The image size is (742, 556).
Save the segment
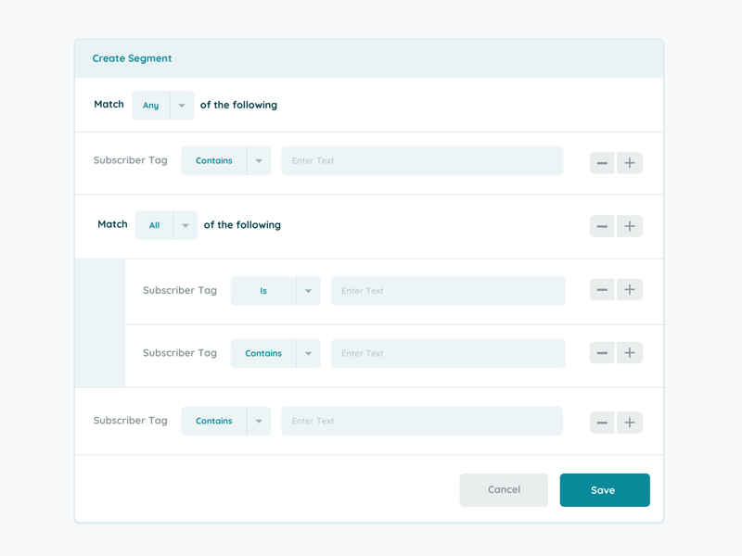605,489
